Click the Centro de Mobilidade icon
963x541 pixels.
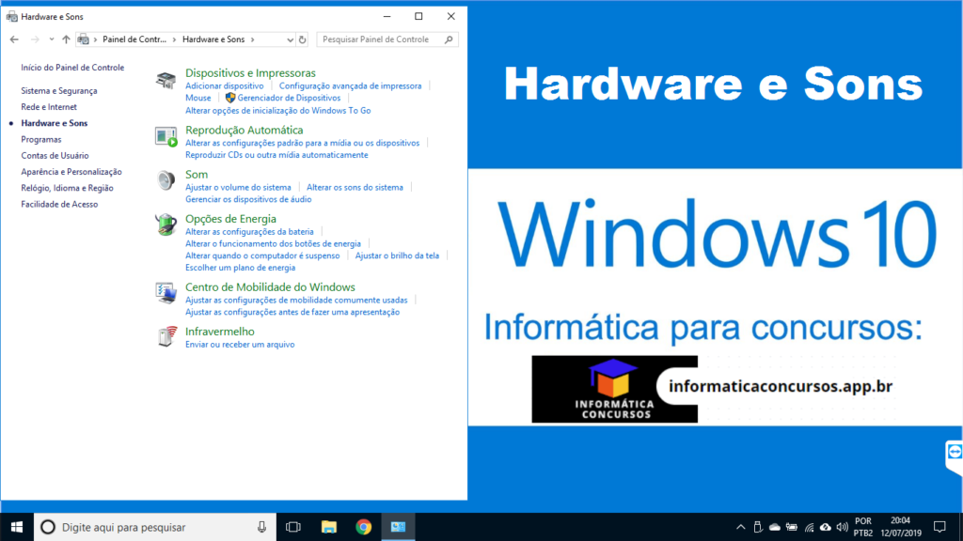tap(166, 293)
